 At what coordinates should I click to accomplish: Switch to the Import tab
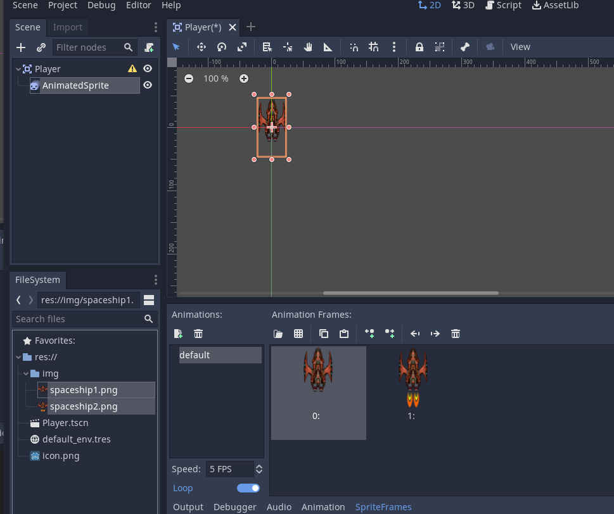click(x=68, y=27)
